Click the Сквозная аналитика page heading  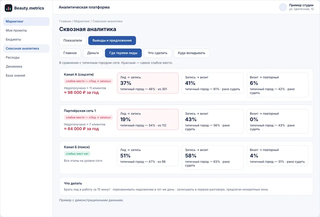click(88, 29)
